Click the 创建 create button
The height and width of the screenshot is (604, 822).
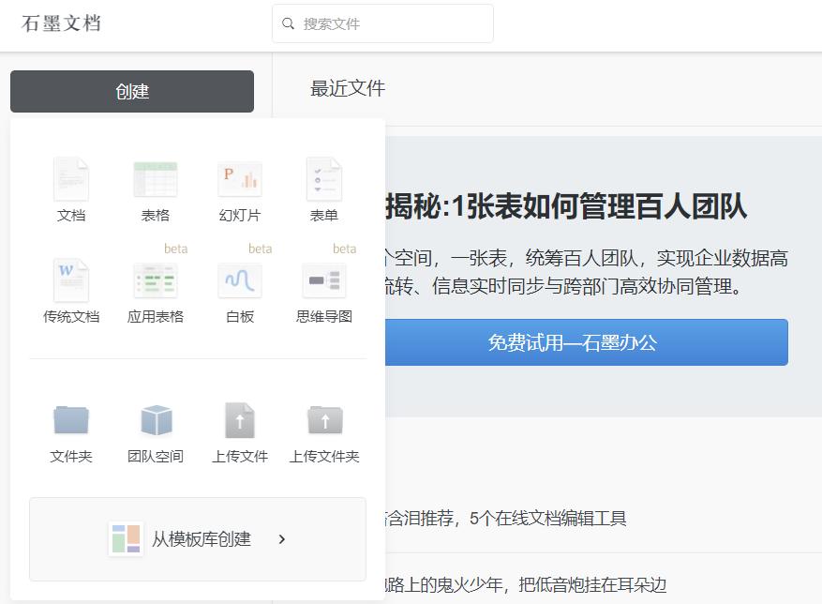(131, 91)
